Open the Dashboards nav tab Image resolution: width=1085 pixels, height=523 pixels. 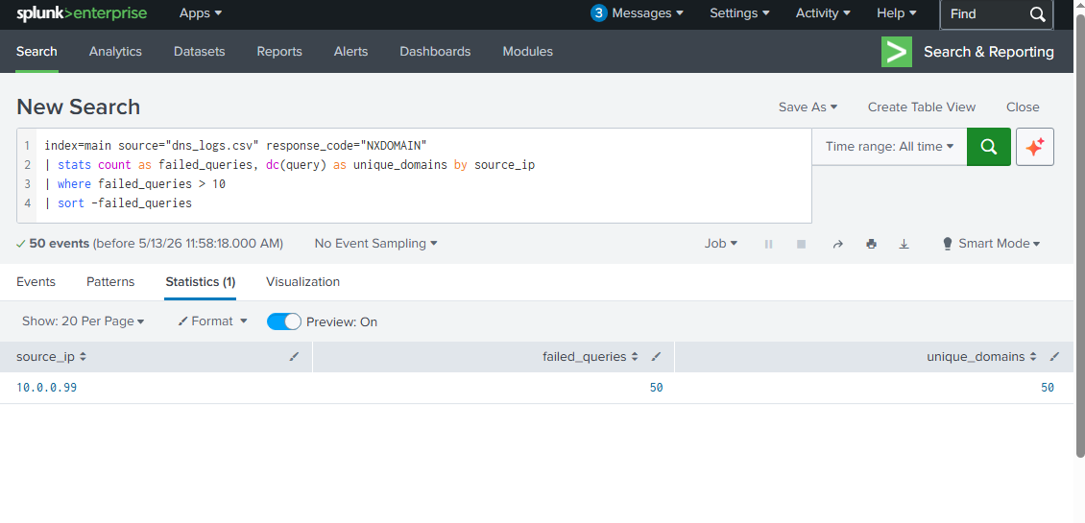435,52
